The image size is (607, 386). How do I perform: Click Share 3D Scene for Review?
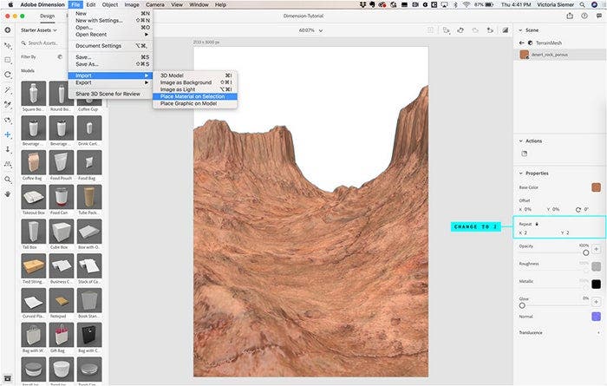pyautogui.click(x=111, y=94)
